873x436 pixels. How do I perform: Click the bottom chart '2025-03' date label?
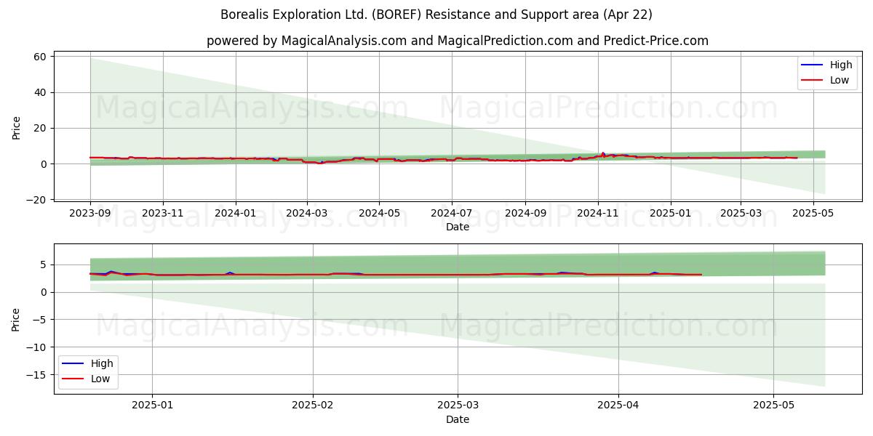[x=457, y=406]
